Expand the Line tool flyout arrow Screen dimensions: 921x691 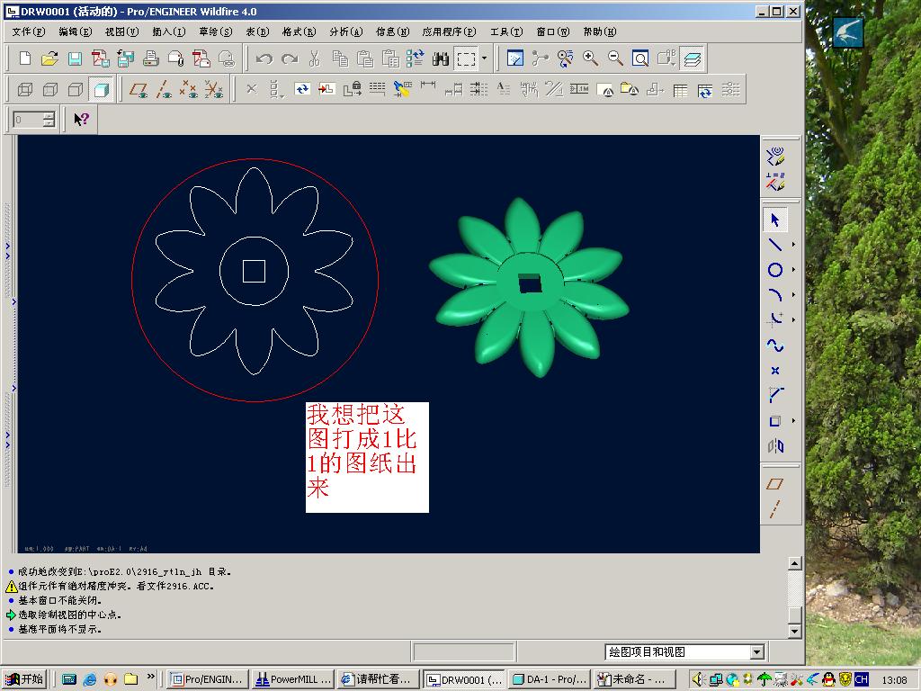793,245
